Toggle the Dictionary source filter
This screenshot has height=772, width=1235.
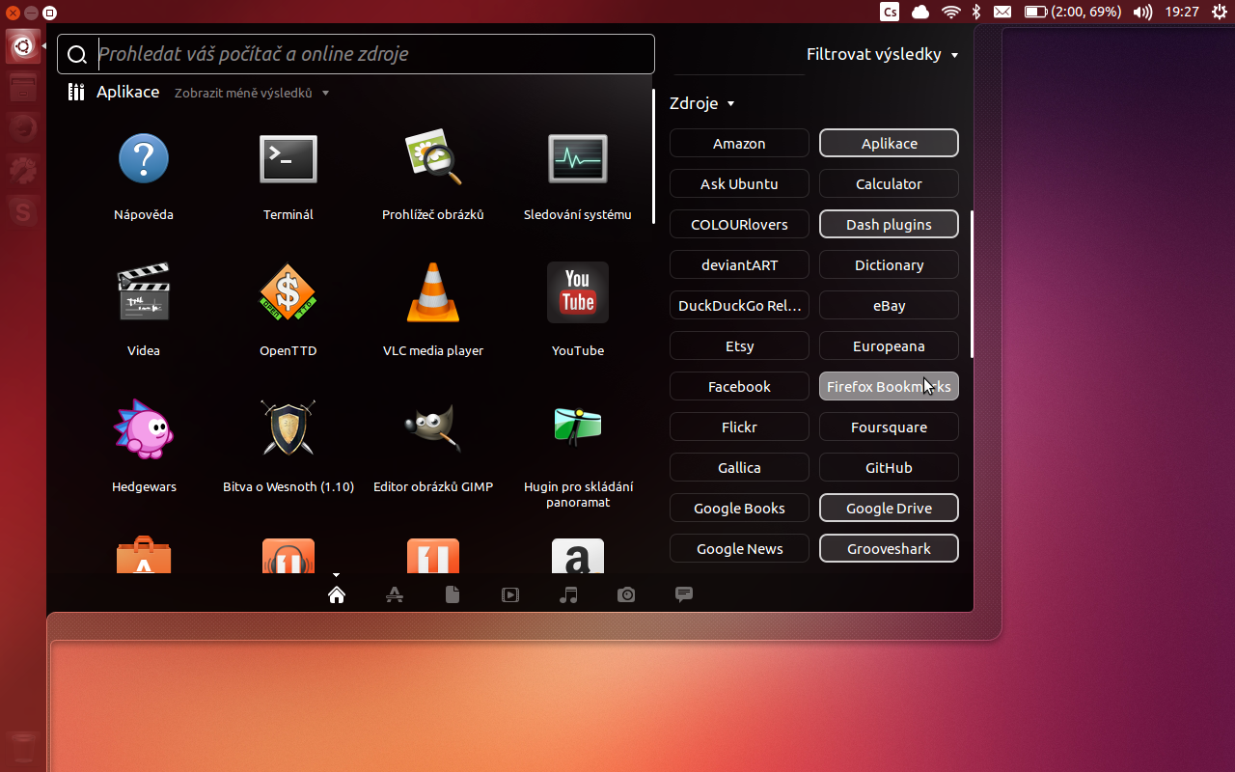(x=889, y=264)
